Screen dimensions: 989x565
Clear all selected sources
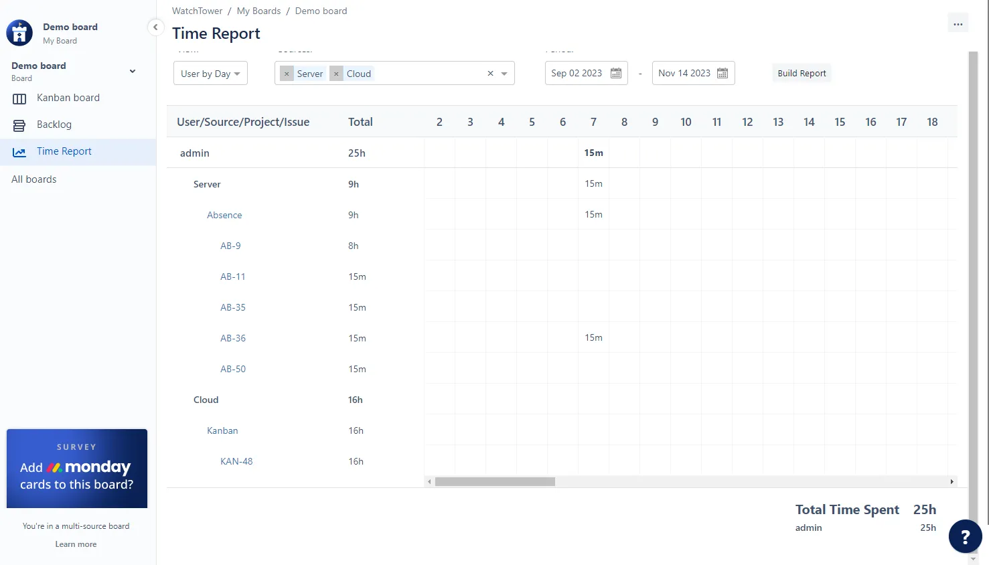pyautogui.click(x=490, y=74)
